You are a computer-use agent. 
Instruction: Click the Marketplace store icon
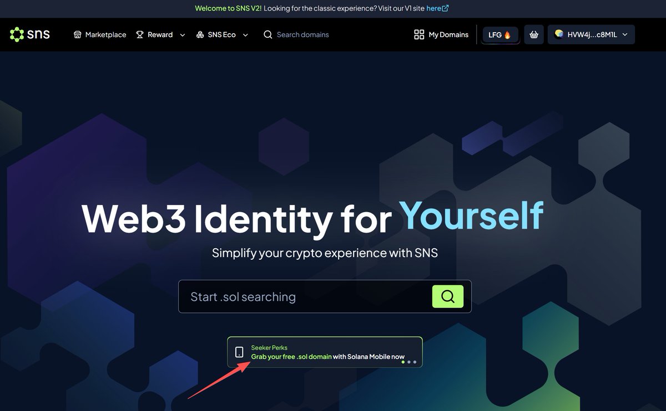[78, 34]
